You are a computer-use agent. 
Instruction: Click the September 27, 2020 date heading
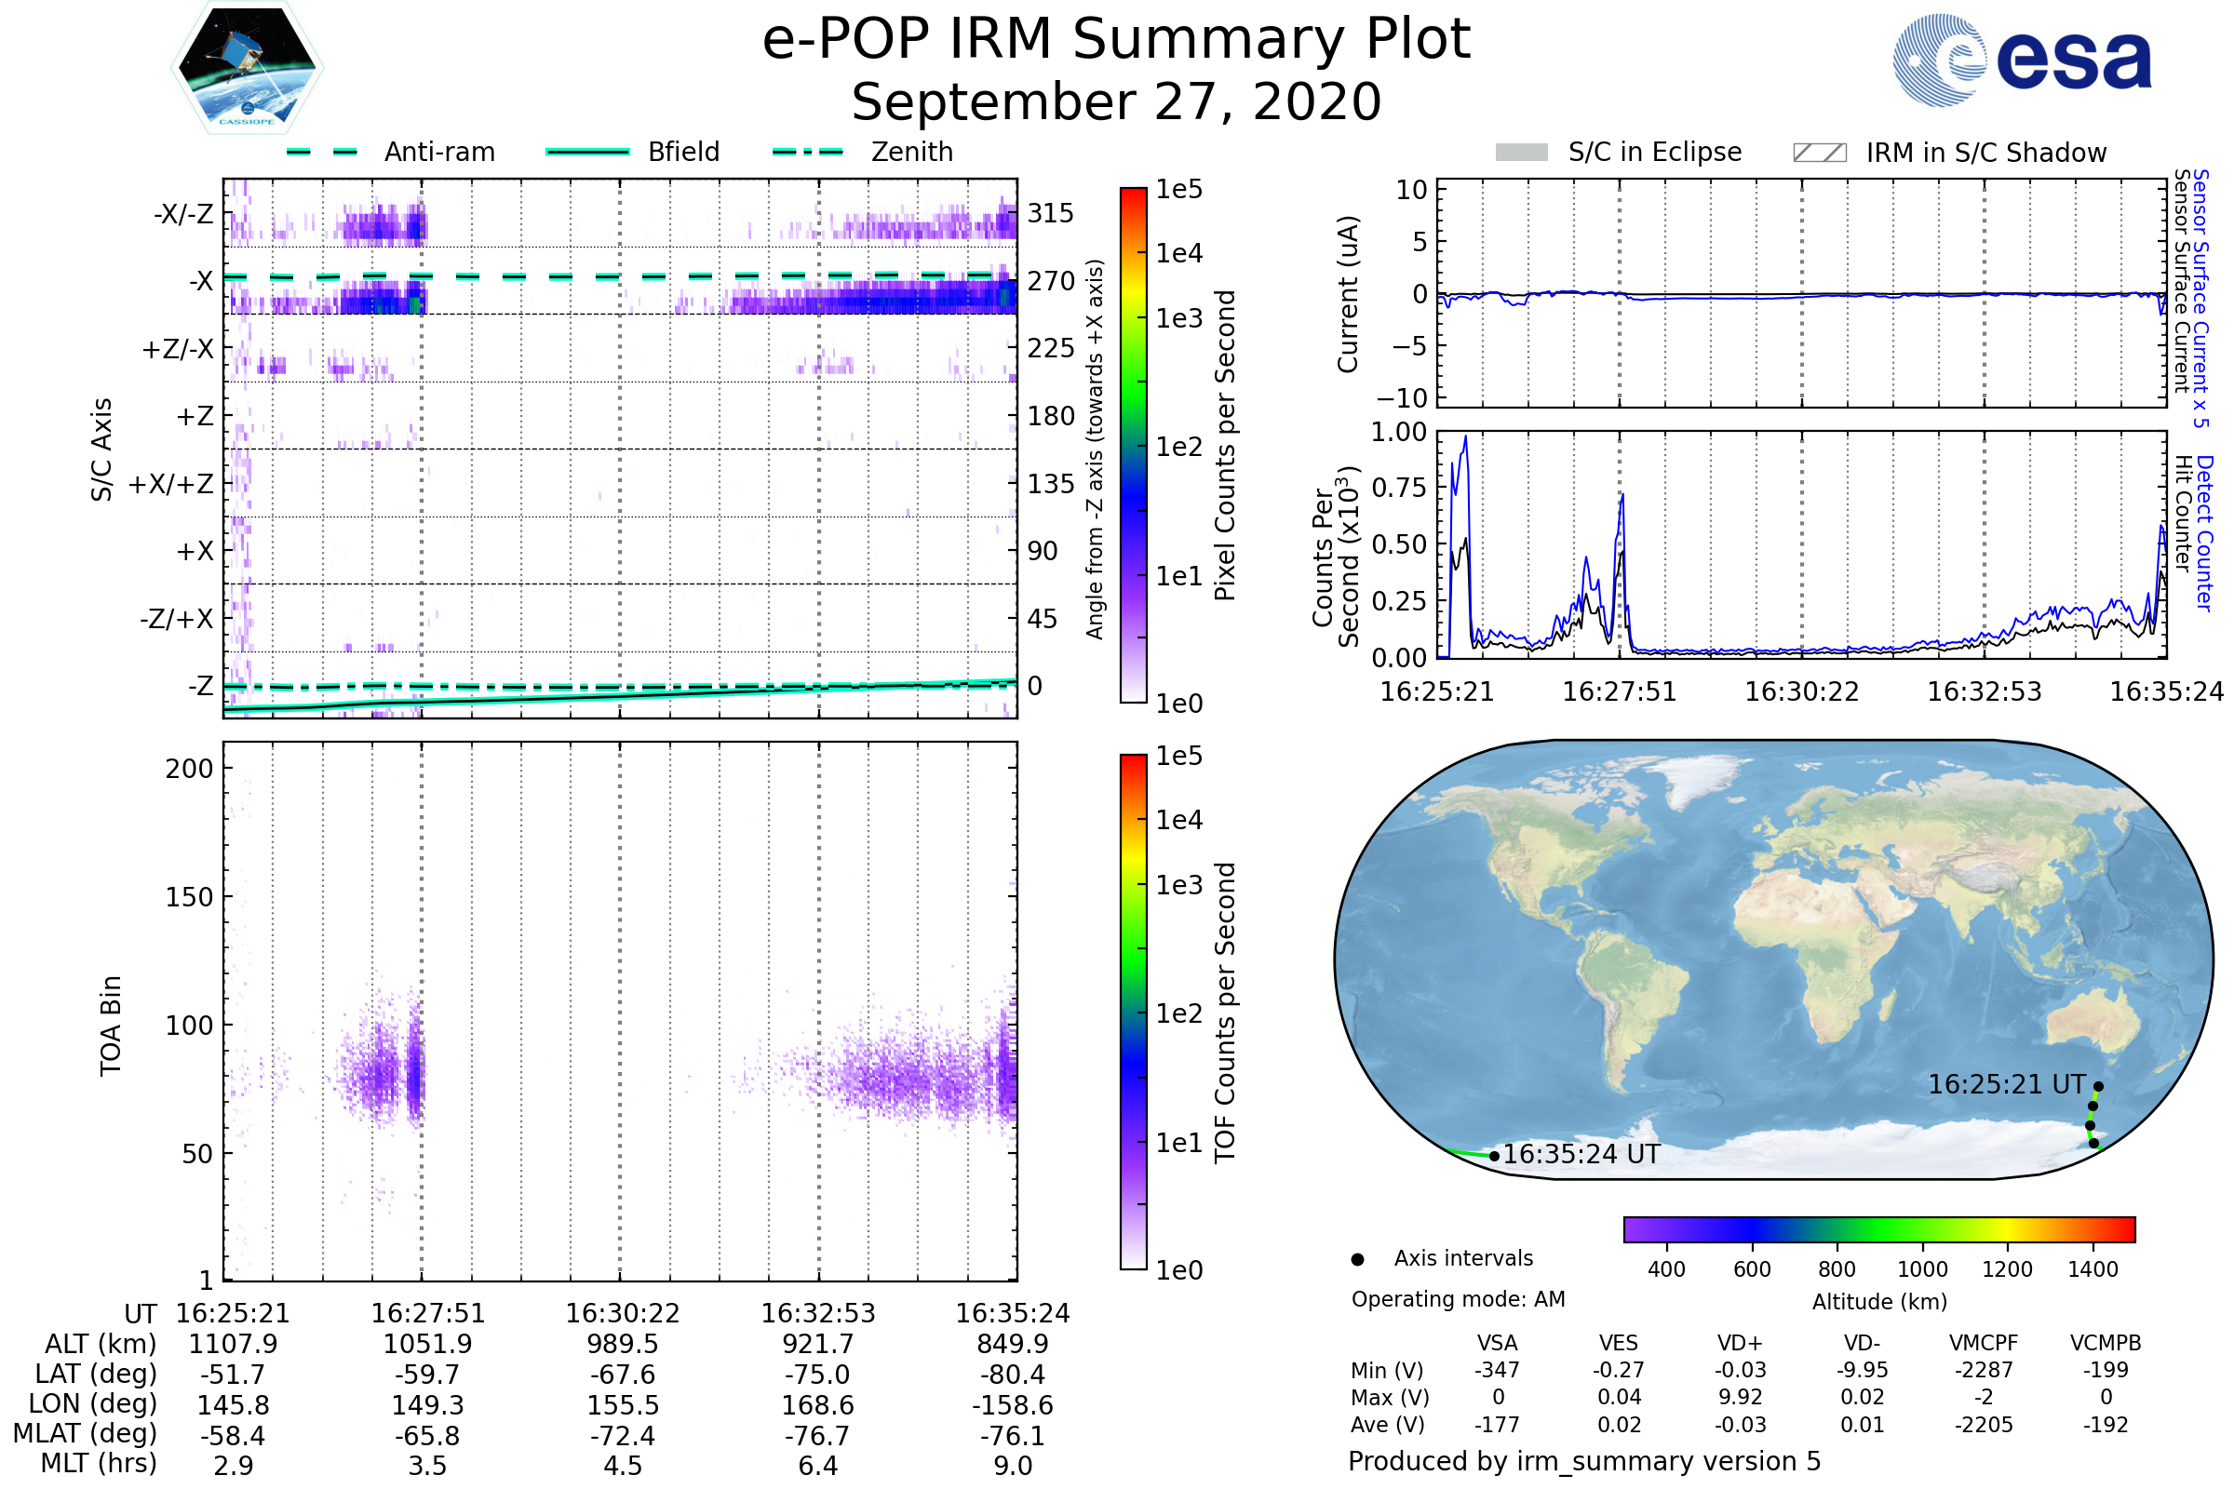1116,102
